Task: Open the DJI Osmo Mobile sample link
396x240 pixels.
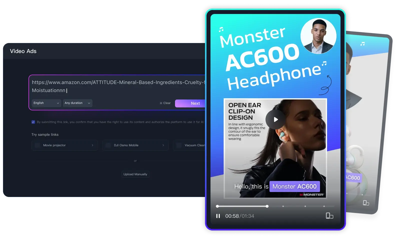Action: [135, 145]
